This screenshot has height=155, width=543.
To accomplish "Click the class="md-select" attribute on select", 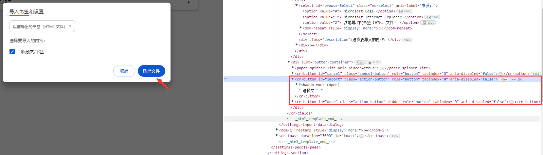I will pos(375,6).
